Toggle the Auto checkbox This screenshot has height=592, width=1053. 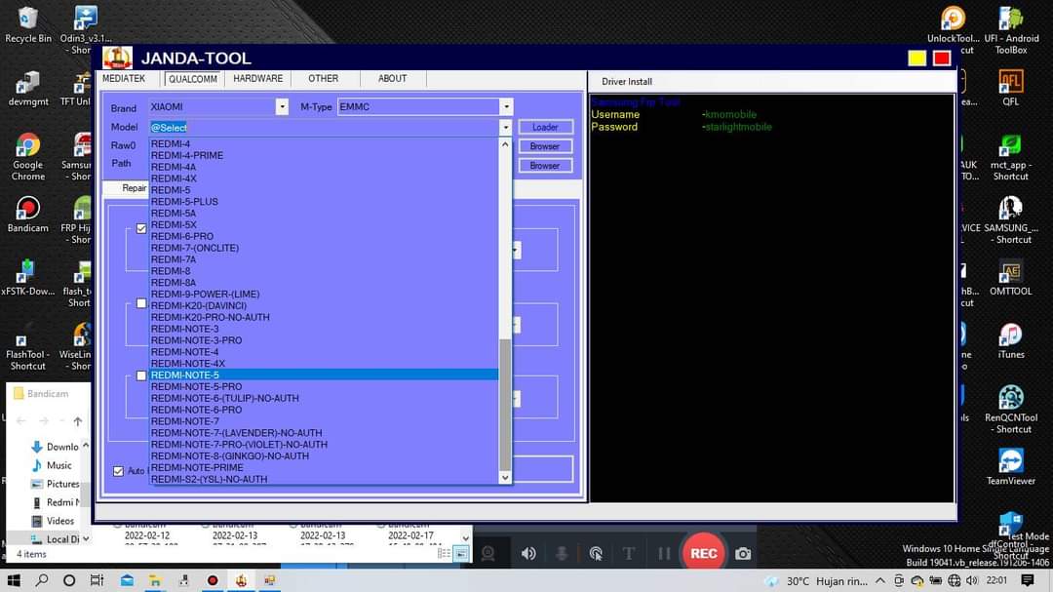tap(118, 471)
